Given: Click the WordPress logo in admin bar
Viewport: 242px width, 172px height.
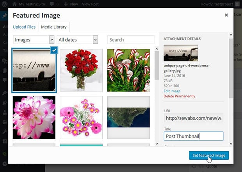Looking at the screenshot, I should pyautogui.click(x=4, y=4).
